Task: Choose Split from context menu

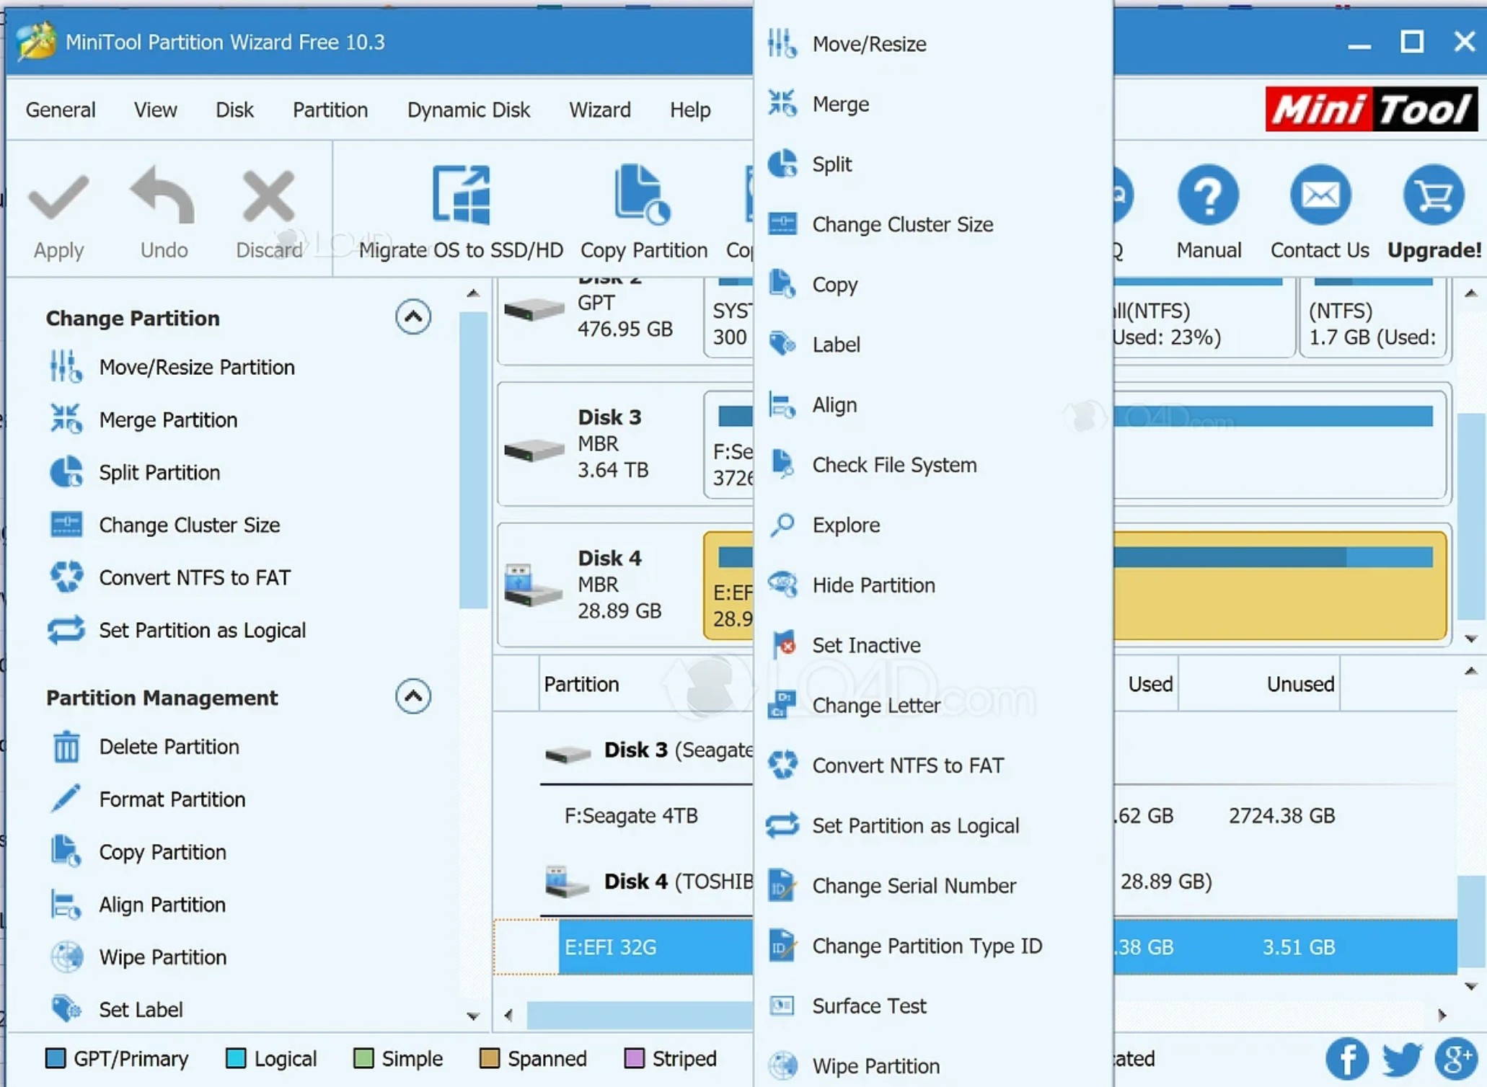Action: (x=933, y=164)
